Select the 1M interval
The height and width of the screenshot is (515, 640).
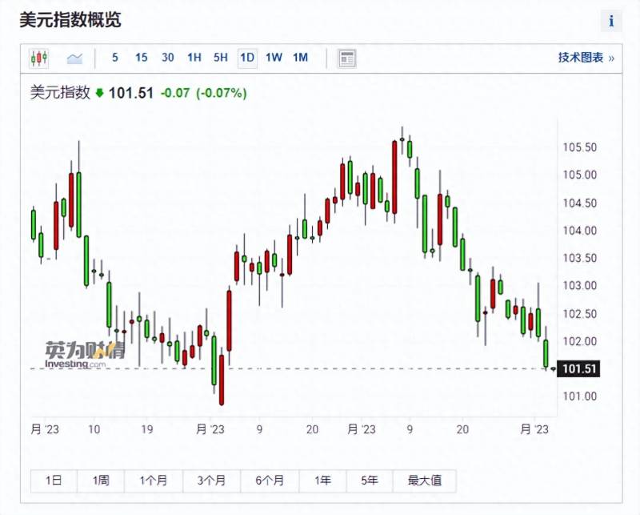301,58
